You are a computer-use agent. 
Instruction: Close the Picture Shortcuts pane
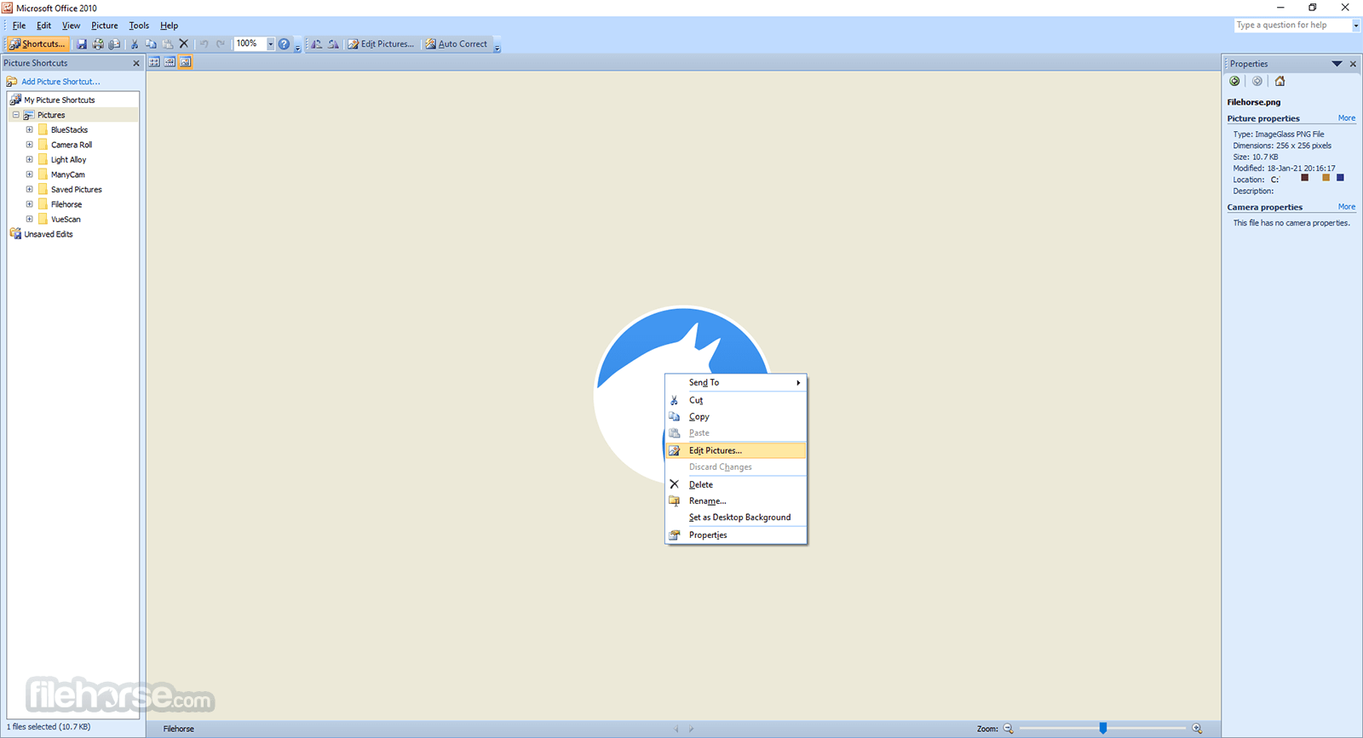click(x=136, y=63)
